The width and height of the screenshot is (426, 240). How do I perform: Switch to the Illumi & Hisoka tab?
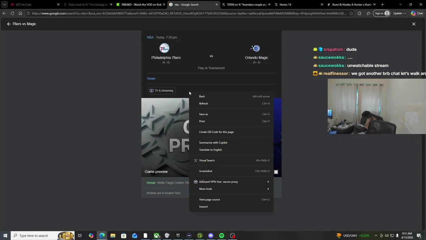click(x=351, y=5)
